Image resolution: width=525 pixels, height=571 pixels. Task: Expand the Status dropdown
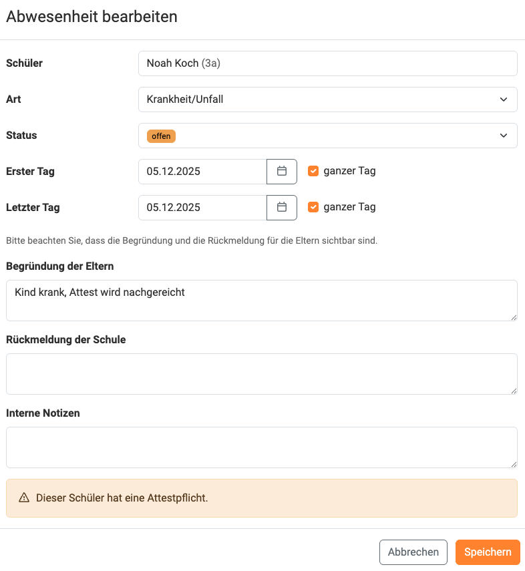(327, 136)
